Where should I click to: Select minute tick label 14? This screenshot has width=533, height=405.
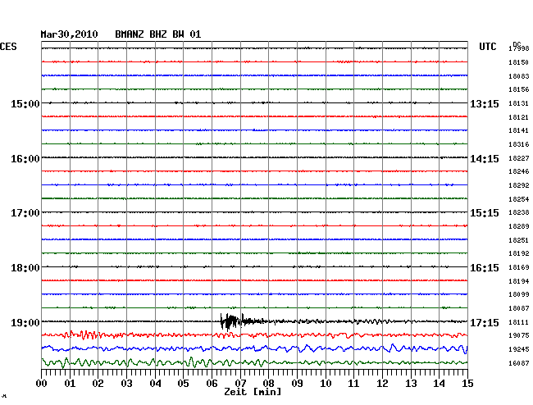point(439,384)
